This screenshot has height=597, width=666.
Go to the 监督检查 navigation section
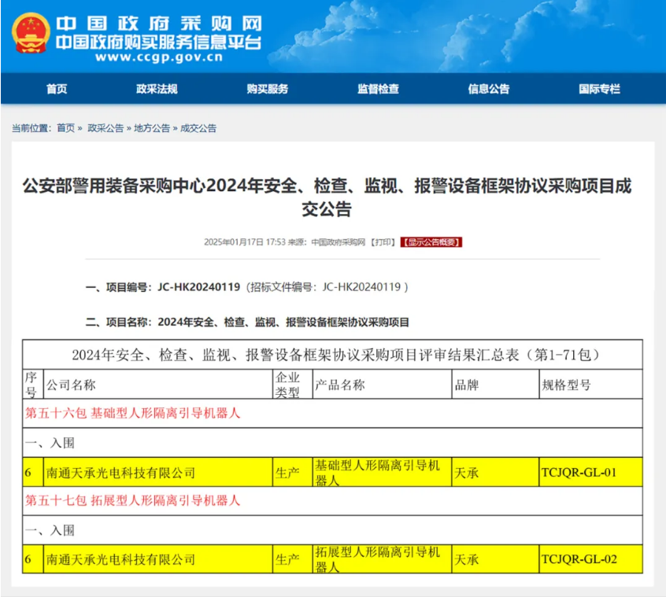pos(378,89)
